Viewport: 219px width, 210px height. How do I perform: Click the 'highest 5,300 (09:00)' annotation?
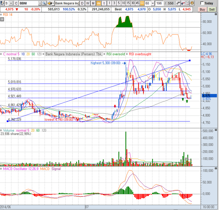point(105,63)
